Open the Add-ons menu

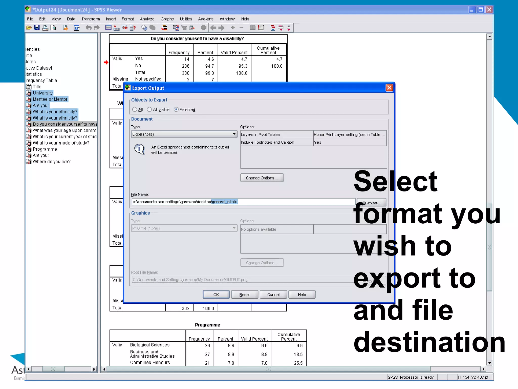[x=206, y=19]
